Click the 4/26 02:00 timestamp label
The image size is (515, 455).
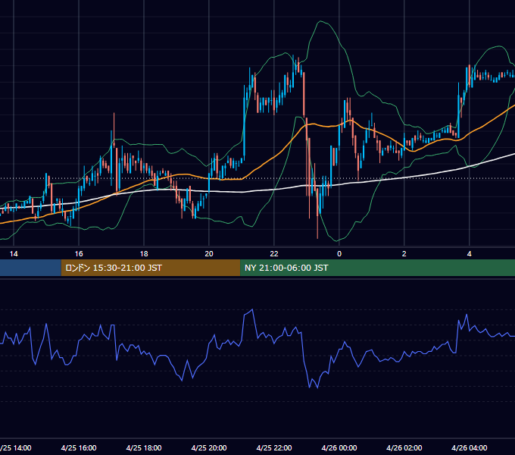pos(404,447)
